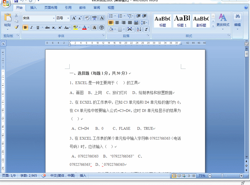Image resolution: width=250 pixels, height=185 pixels.
Task: Switch to the 页面布局 tab
Action: pyautogui.click(x=51, y=8)
